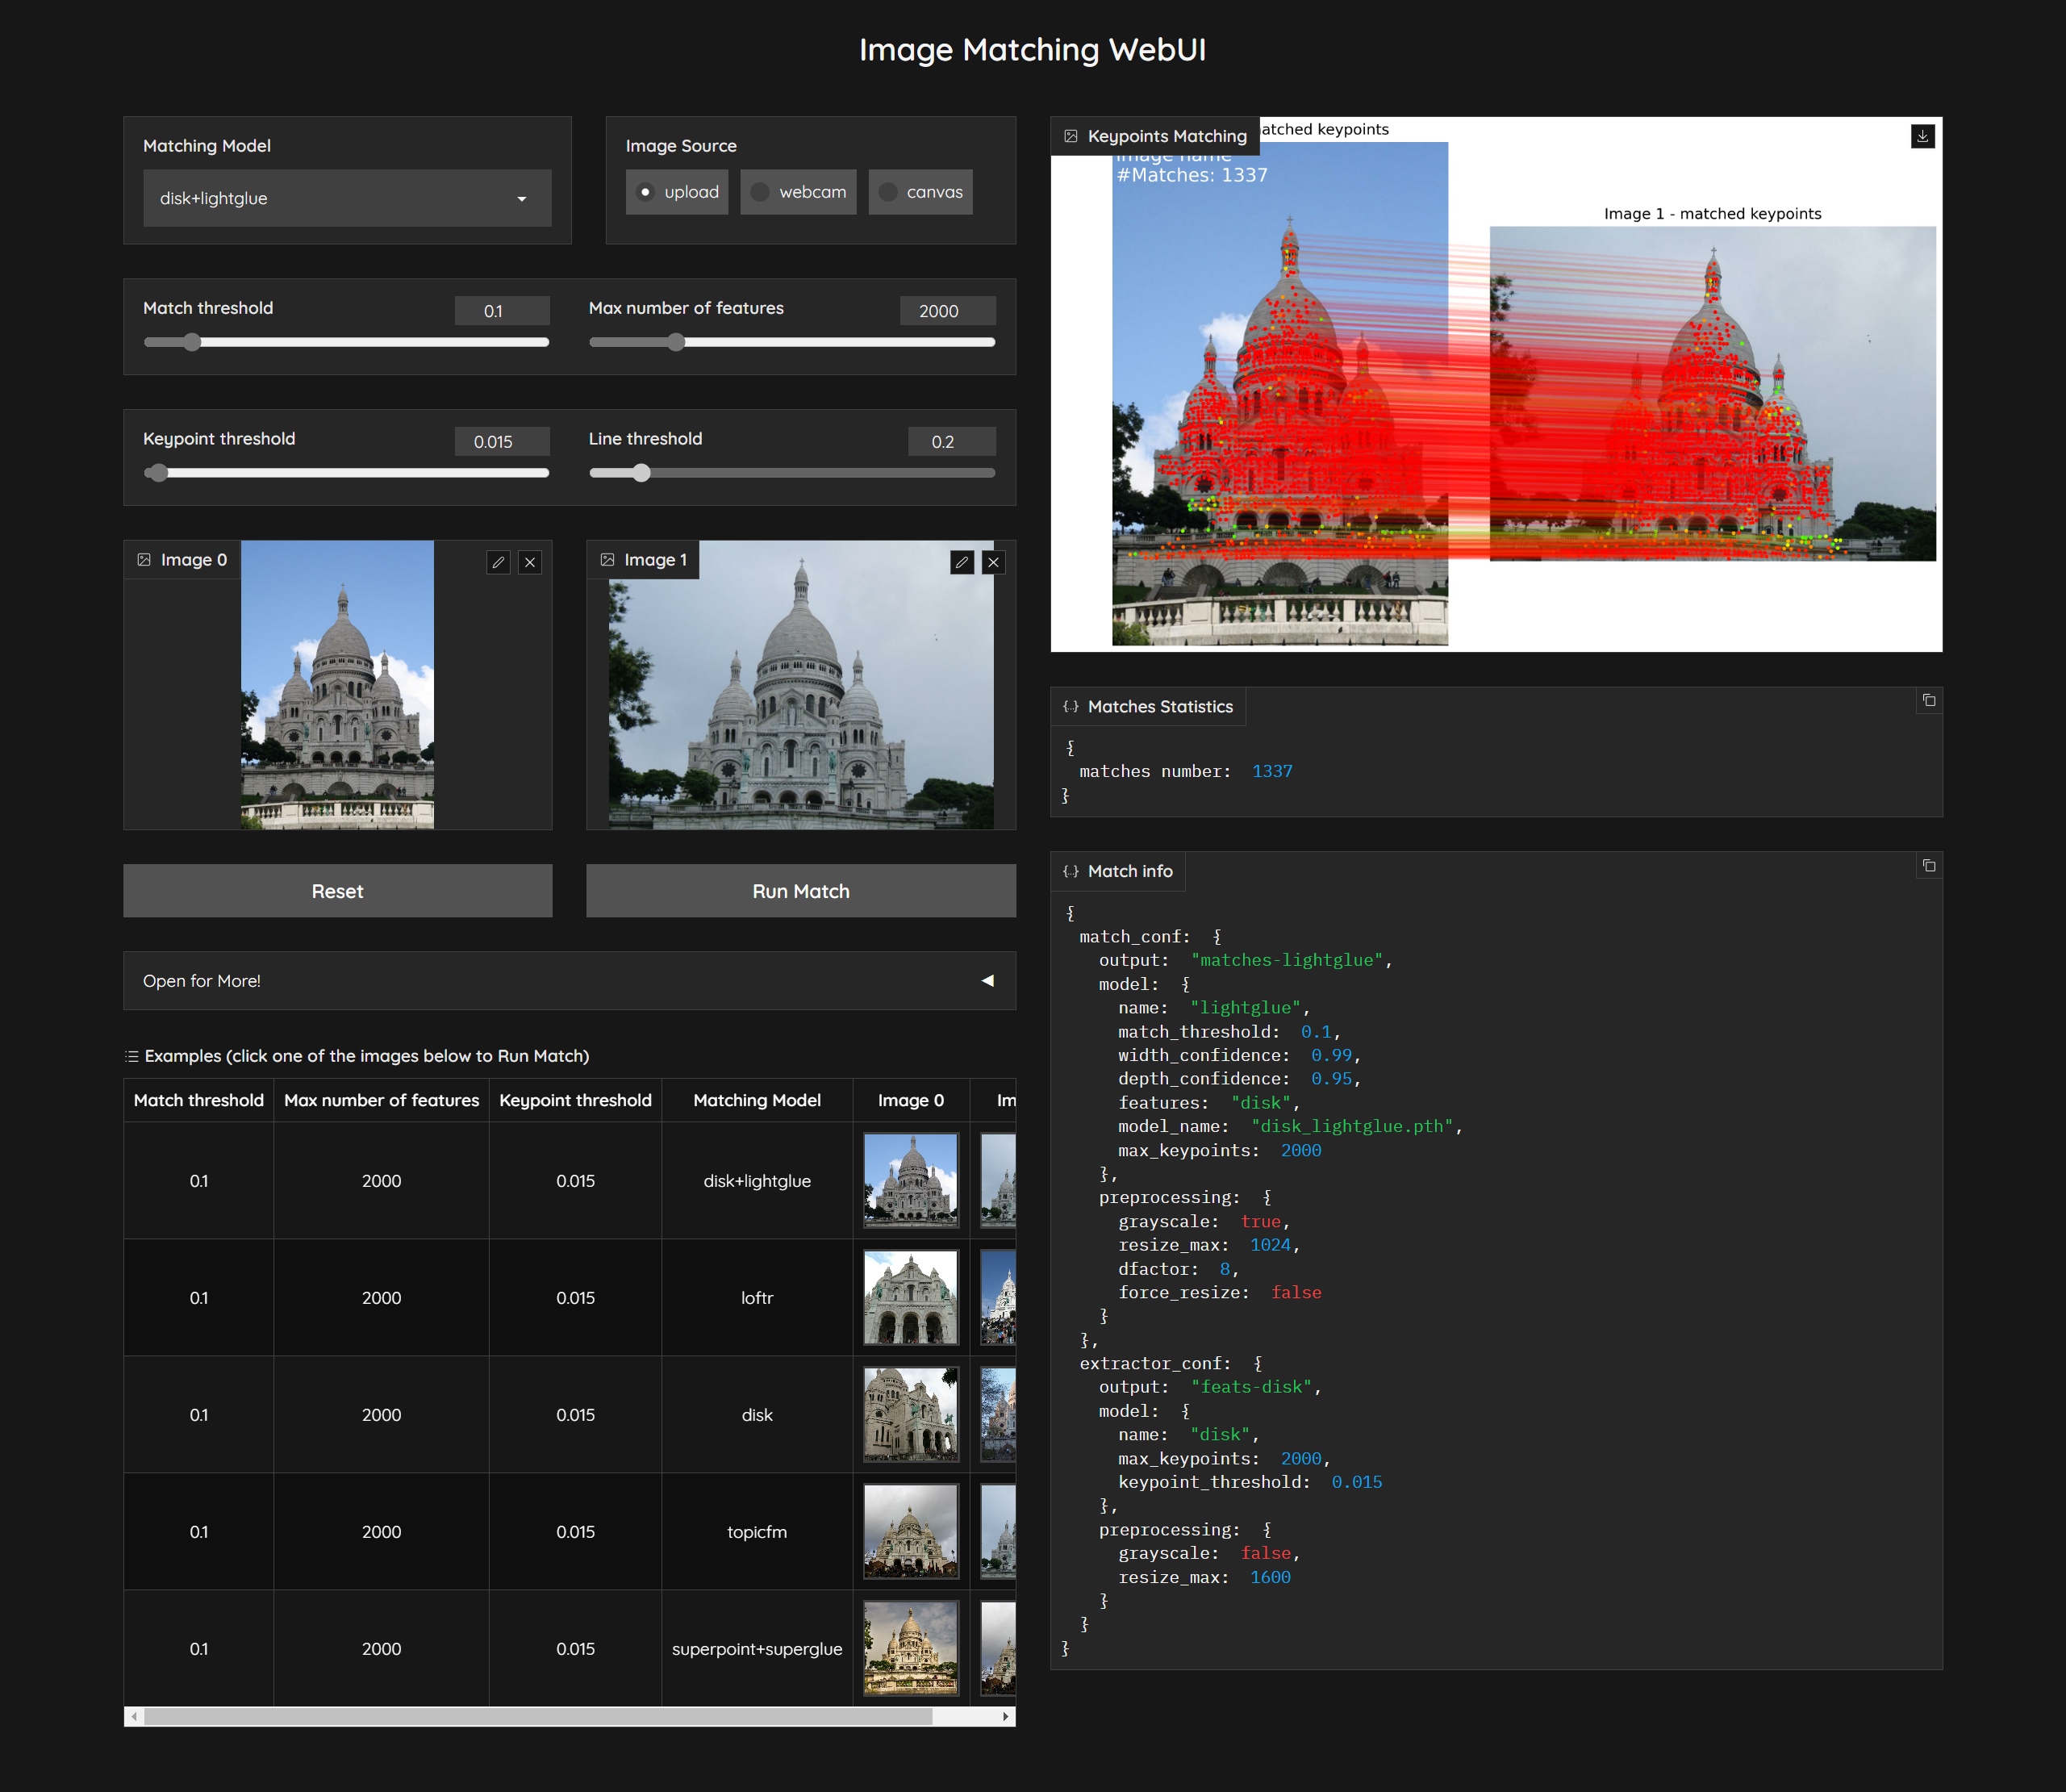Image resolution: width=2066 pixels, height=1792 pixels.
Task: Select the disk example Image 0 thumbnail
Action: click(x=911, y=1414)
